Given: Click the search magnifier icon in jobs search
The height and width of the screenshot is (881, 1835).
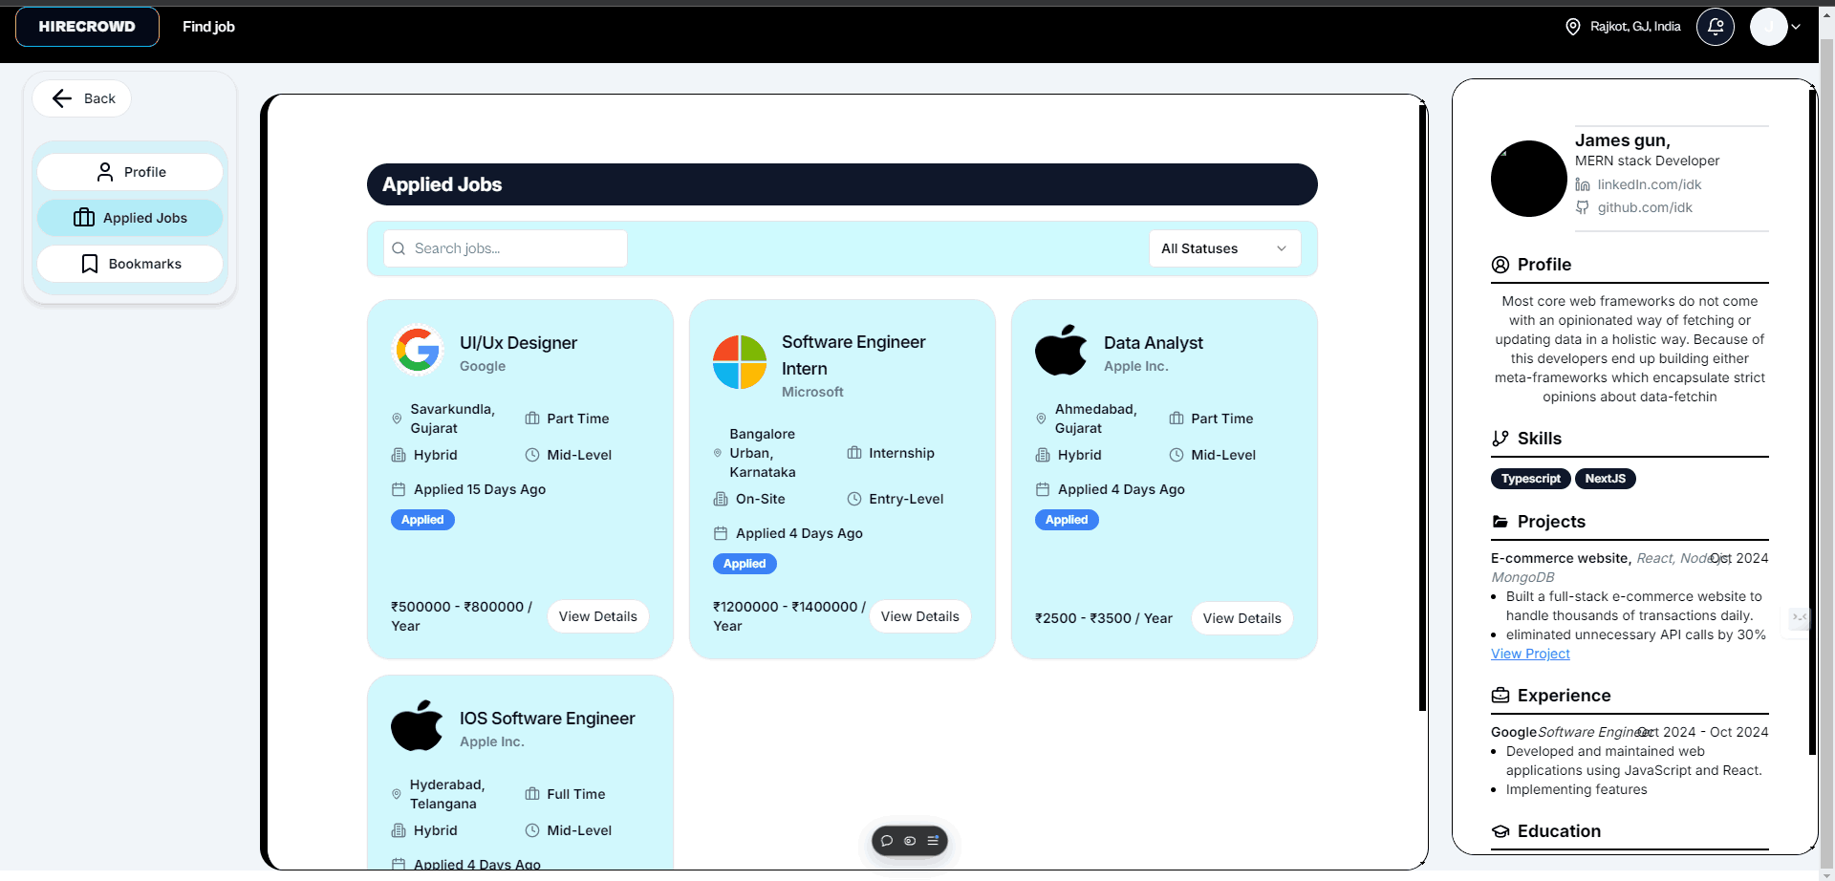Looking at the screenshot, I should pyautogui.click(x=399, y=248).
